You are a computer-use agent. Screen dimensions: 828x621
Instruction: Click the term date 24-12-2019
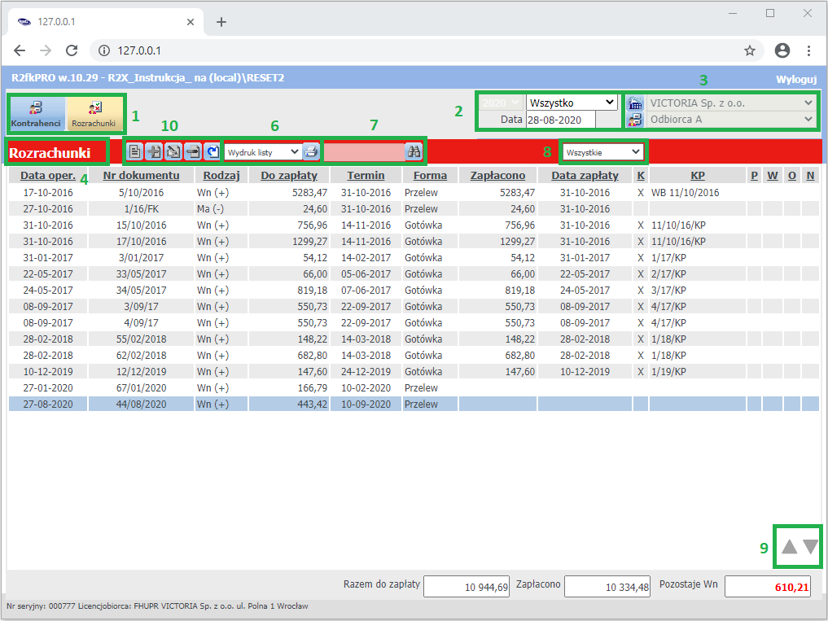(x=366, y=372)
